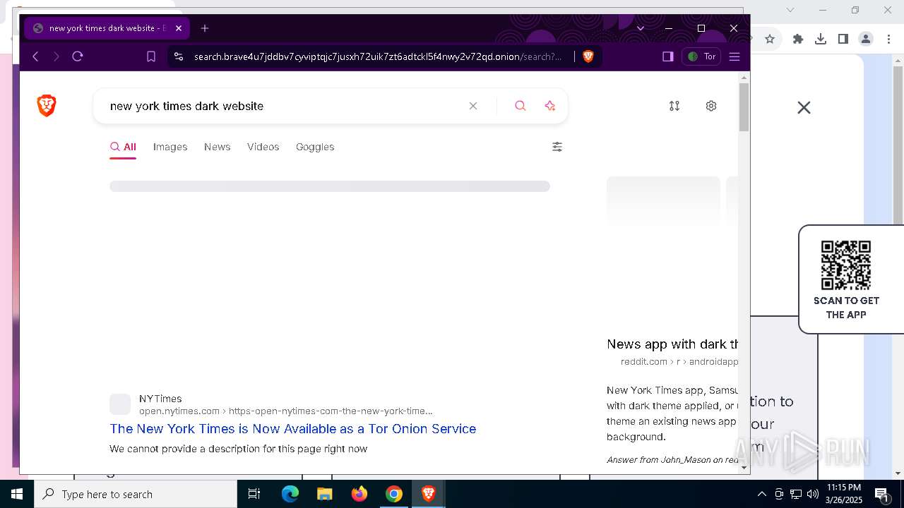Switch to Videos results tab
904x508 pixels.
click(x=263, y=147)
